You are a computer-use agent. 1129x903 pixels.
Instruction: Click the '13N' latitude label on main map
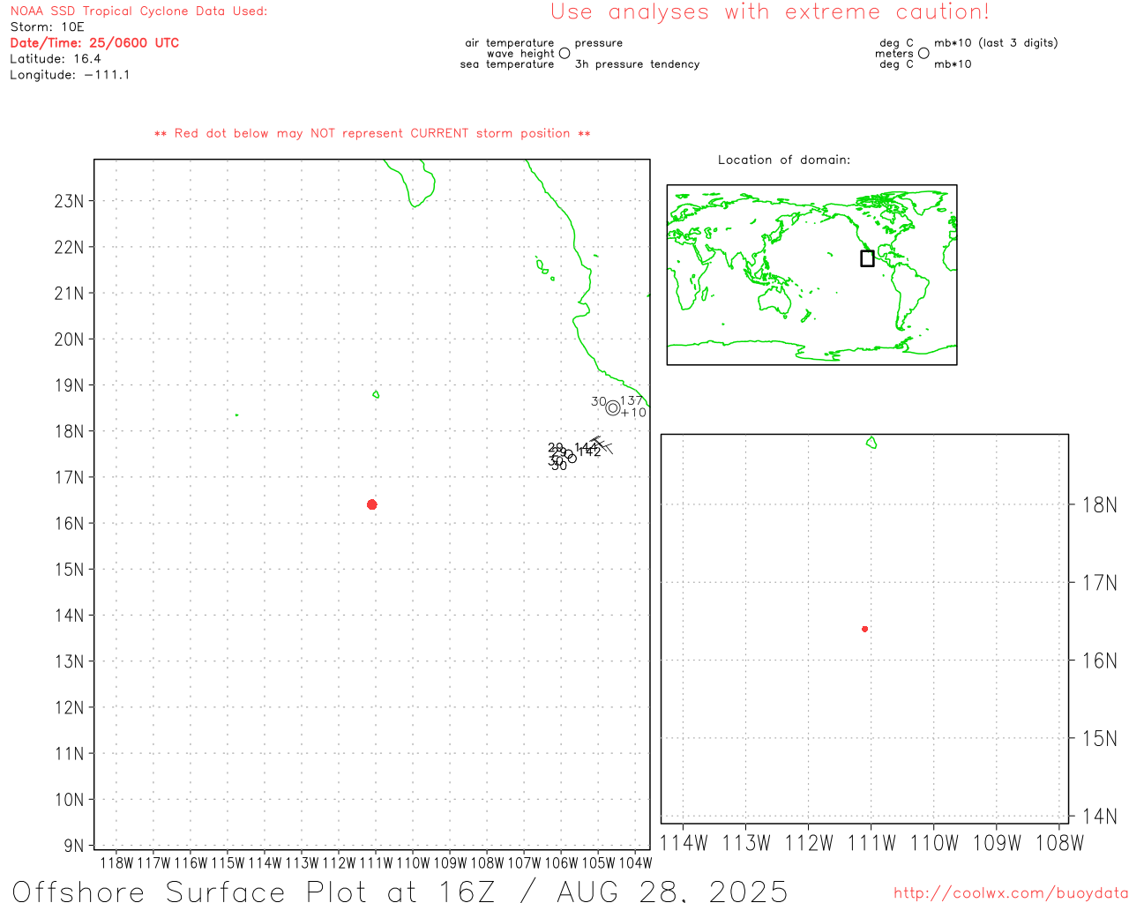pyautogui.click(x=69, y=661)
